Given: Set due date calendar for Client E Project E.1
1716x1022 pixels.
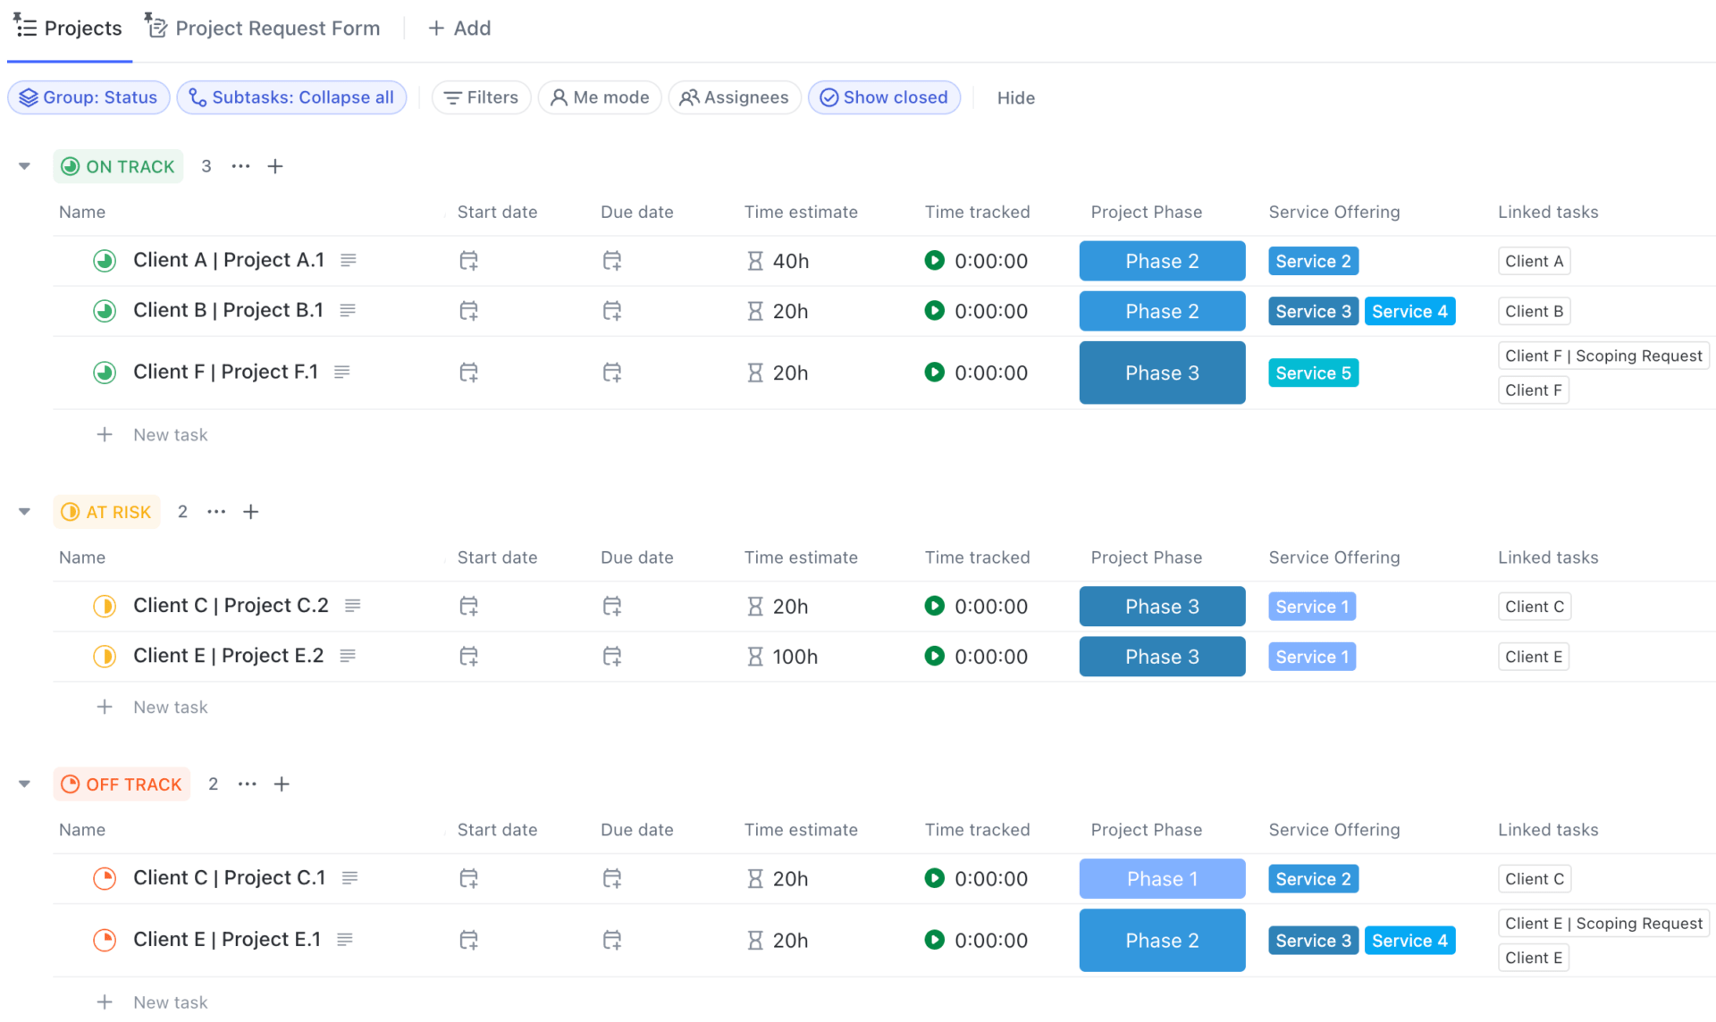Looking at the screenshot, I should click(x=612, y=941).
